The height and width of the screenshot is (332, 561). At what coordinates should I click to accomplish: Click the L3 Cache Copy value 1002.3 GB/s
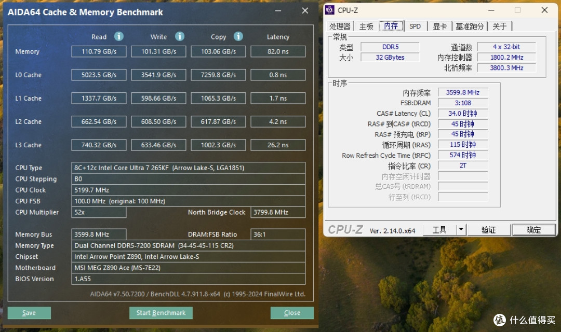(218, 145)
